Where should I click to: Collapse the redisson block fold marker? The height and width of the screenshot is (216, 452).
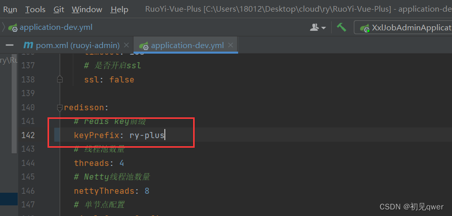(x=60, y=108)
